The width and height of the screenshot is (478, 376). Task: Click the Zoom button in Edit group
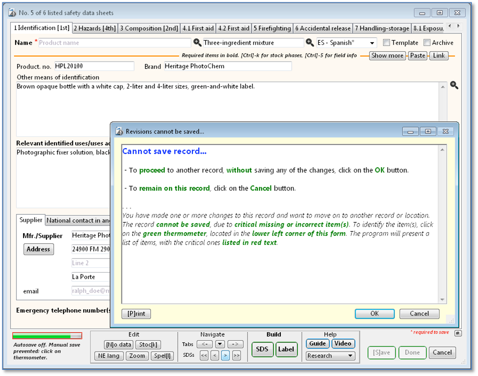137,356
